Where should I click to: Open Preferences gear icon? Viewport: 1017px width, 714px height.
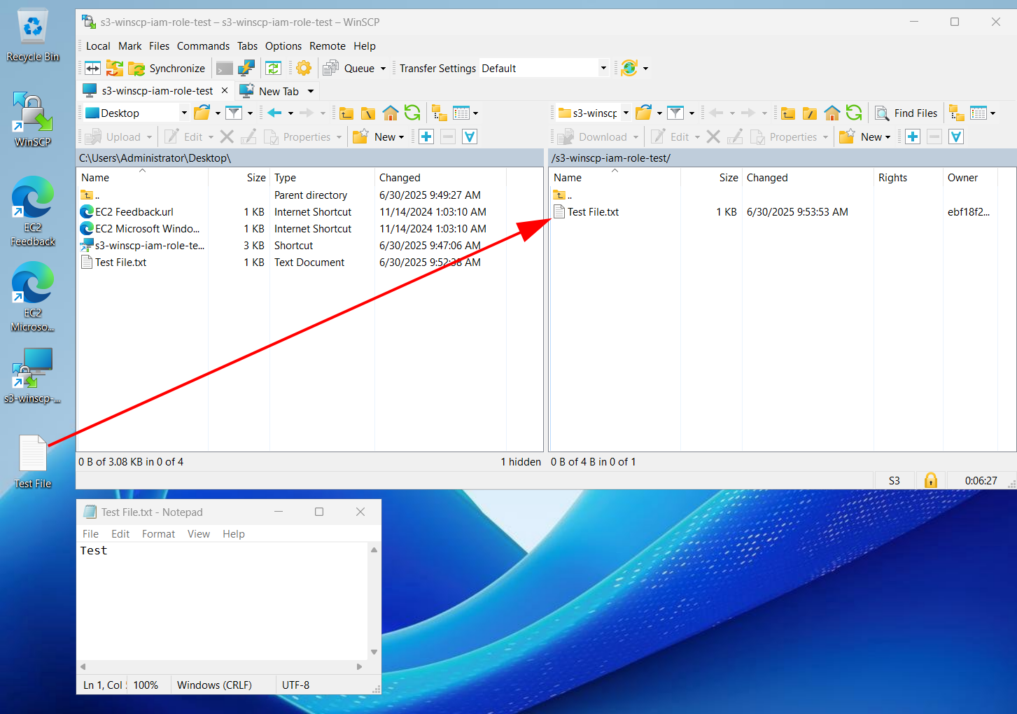(304, 68)
